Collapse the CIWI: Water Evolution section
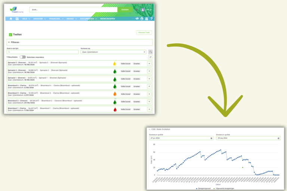Image resolution: width=287 pixels, height=191 pixels. (149, 129)
